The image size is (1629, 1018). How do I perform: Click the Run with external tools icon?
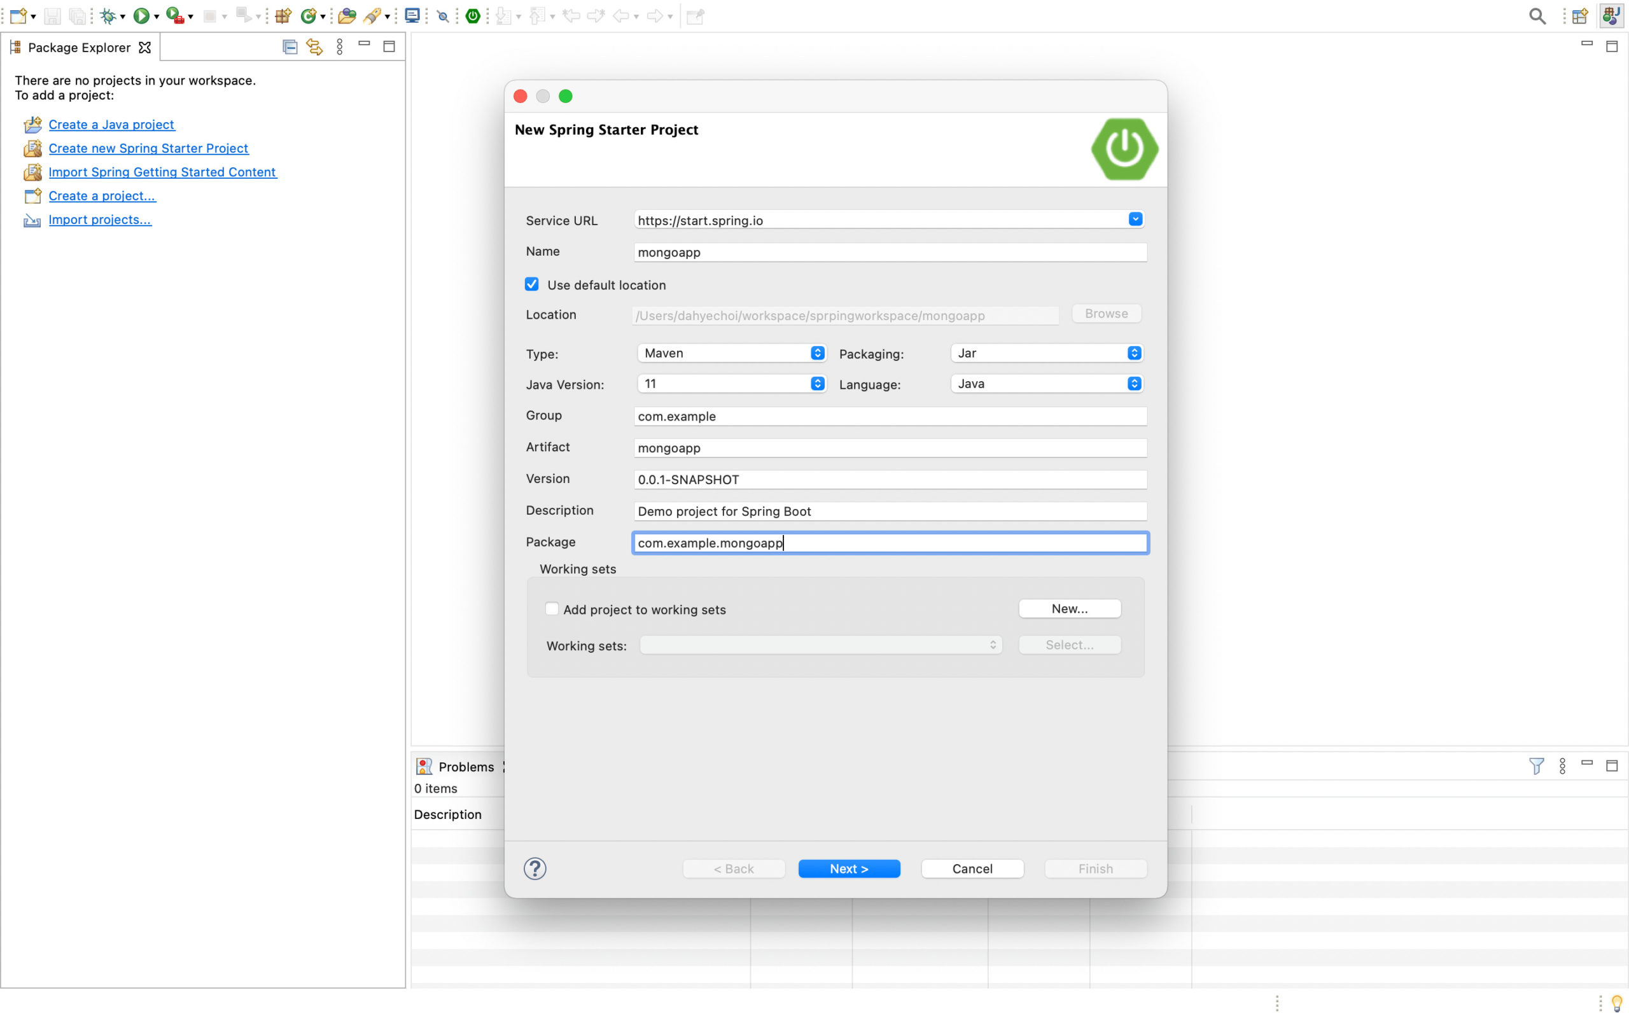point(175,15)
